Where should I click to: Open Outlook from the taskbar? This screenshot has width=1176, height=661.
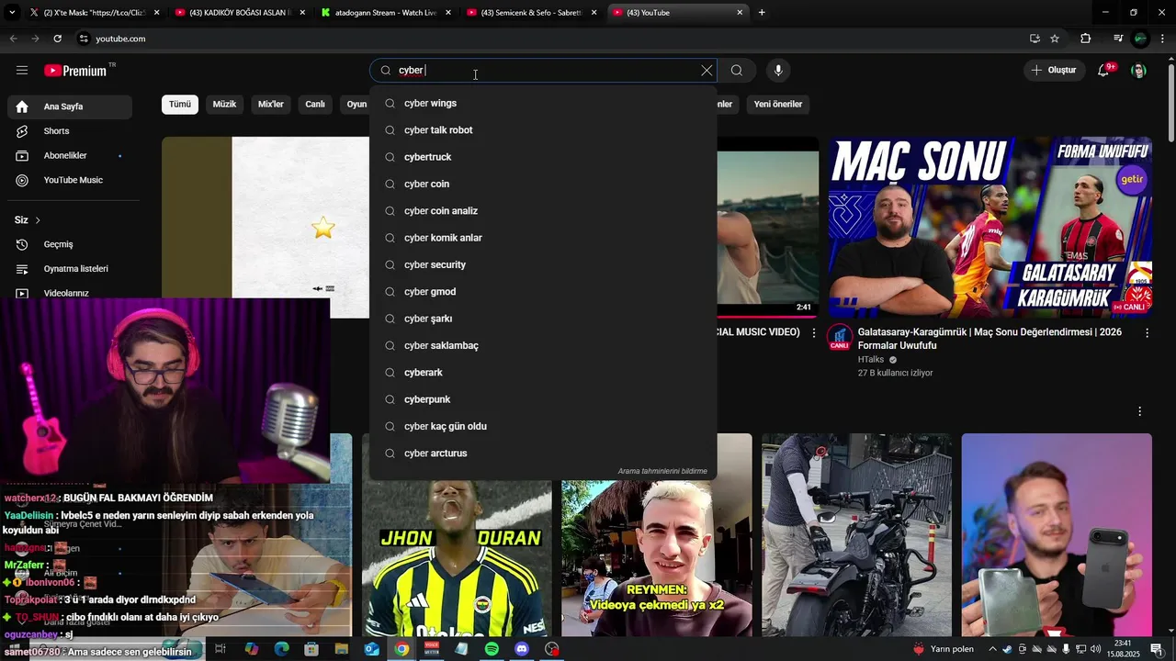click(x=371, y=649)
